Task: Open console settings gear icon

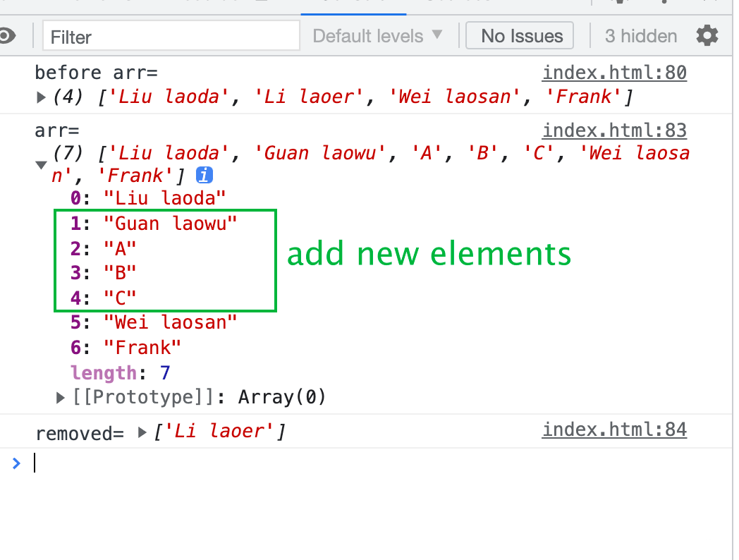Action: tap(707, 36)
